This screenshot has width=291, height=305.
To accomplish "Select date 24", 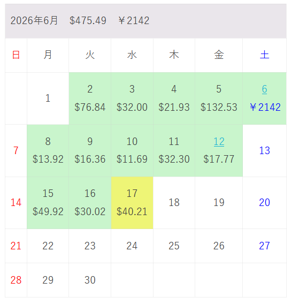I will pos(132,246).
